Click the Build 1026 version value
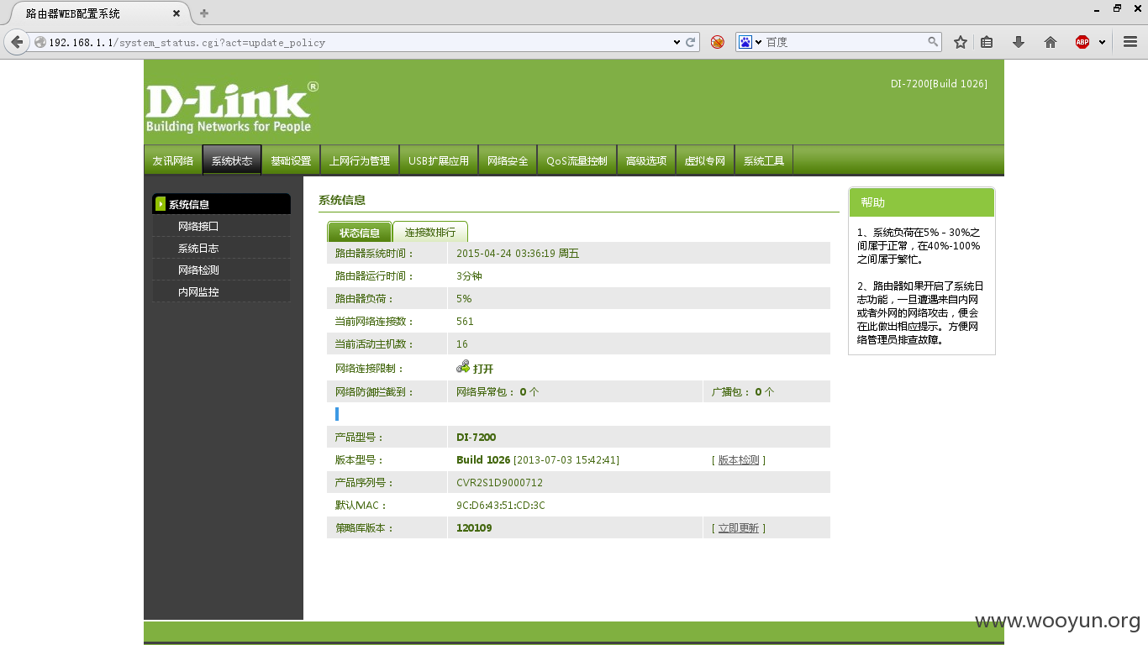The height and width of the screenshot is (645, 1148). pos(483,460)
